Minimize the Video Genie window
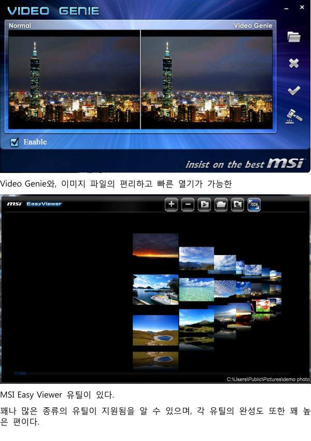 coord(286,9)
